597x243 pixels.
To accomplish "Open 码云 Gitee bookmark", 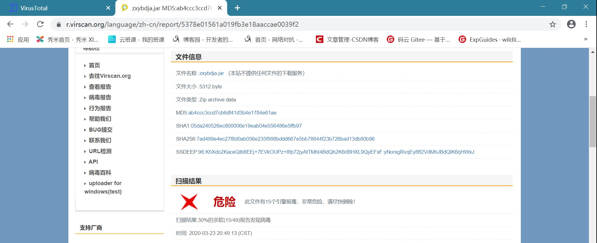I will point(418,40).
